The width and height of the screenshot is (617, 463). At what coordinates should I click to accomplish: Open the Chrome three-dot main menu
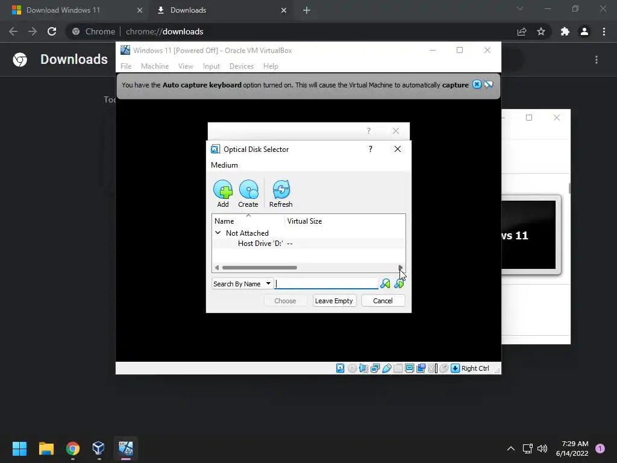(604, 31)
